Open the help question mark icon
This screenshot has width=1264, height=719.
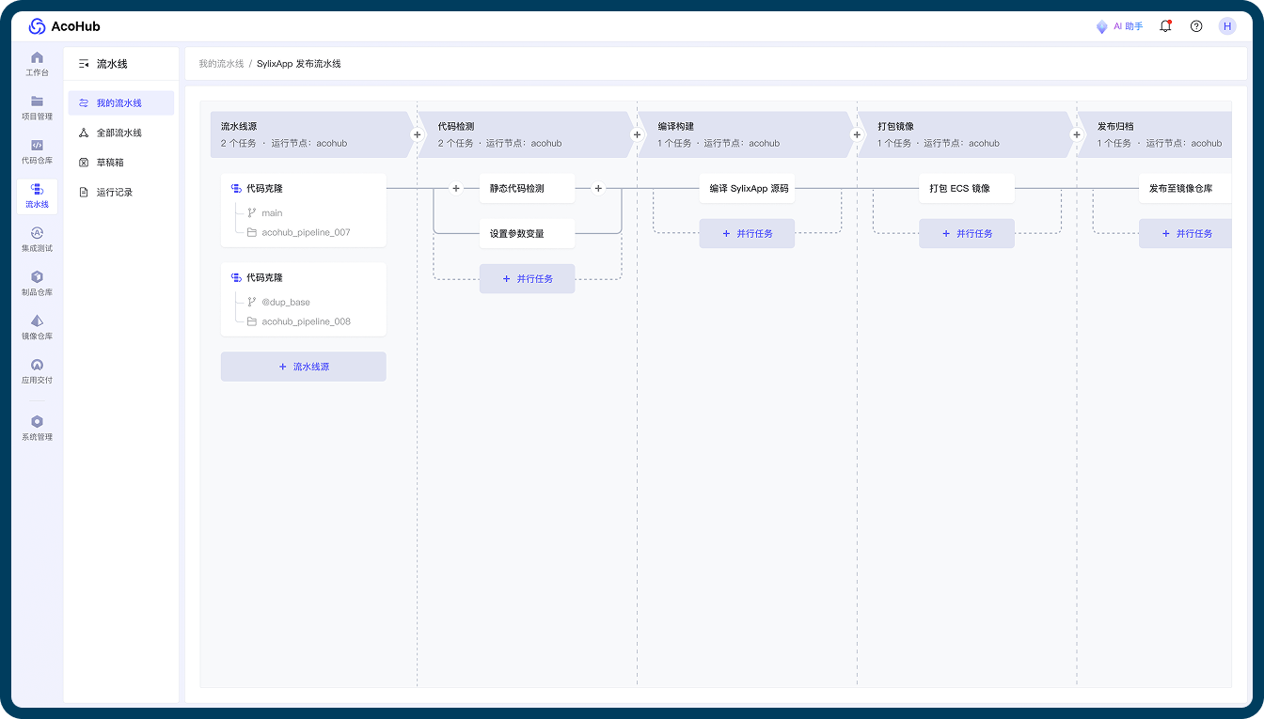coord(1196,26)
